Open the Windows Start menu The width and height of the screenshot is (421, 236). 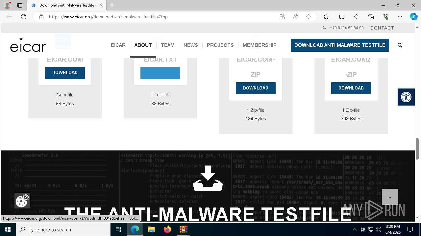[8, 229]
